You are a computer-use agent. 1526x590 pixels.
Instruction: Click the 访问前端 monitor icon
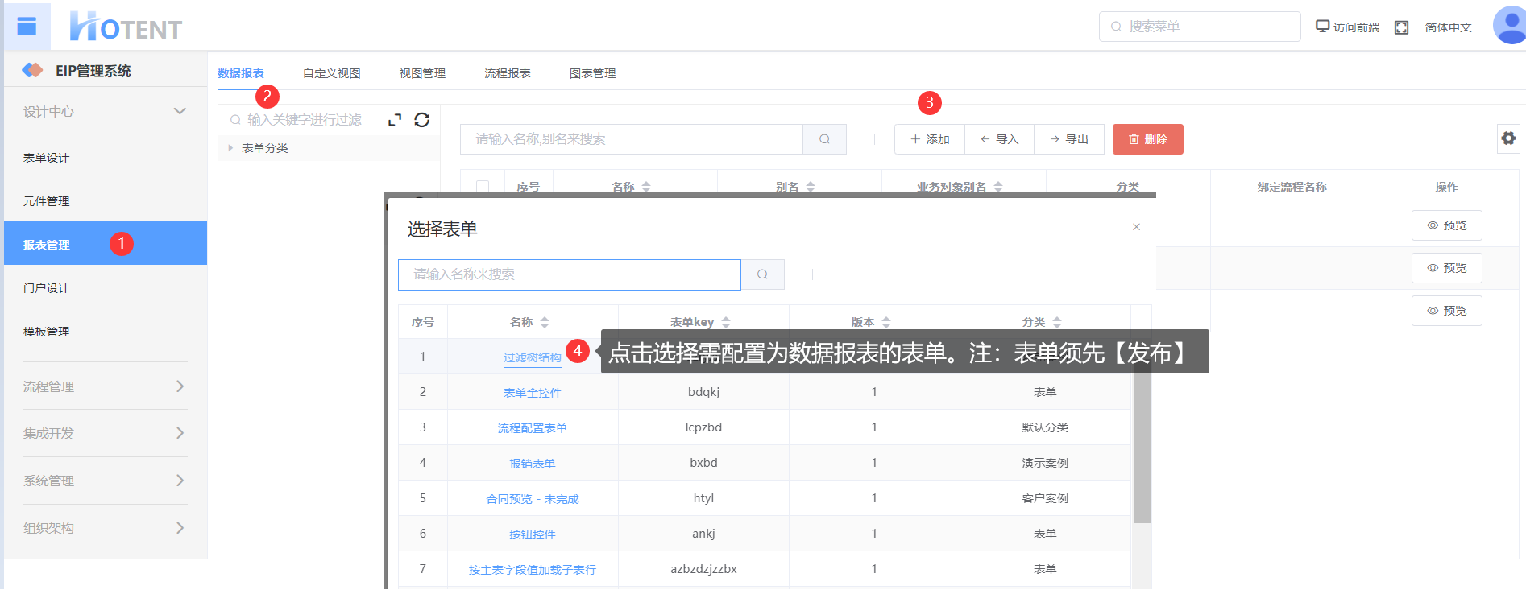click(1322, 27)
